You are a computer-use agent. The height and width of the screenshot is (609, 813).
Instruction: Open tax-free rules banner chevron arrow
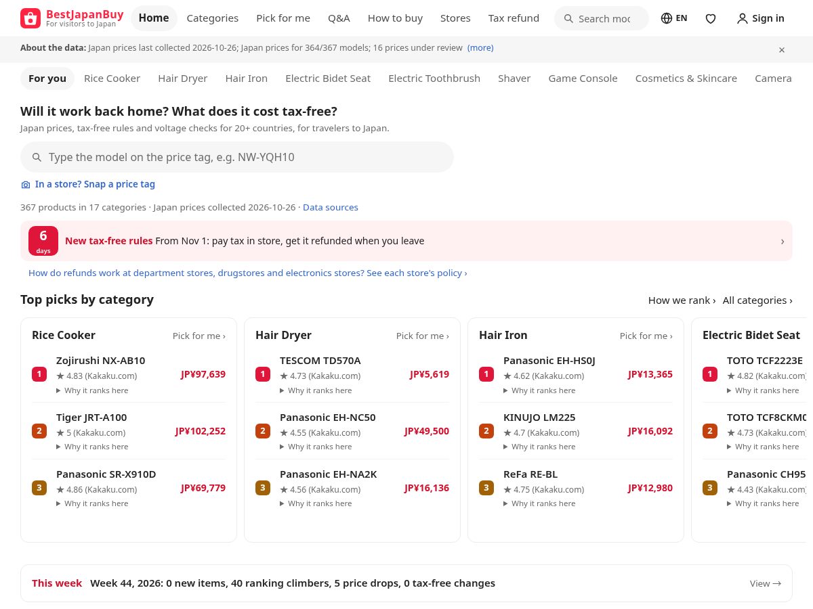783,241
